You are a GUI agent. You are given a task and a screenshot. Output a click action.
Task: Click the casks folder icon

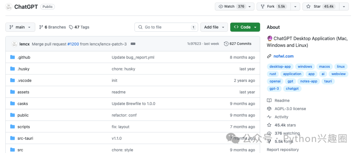click(x=13, y=103)
